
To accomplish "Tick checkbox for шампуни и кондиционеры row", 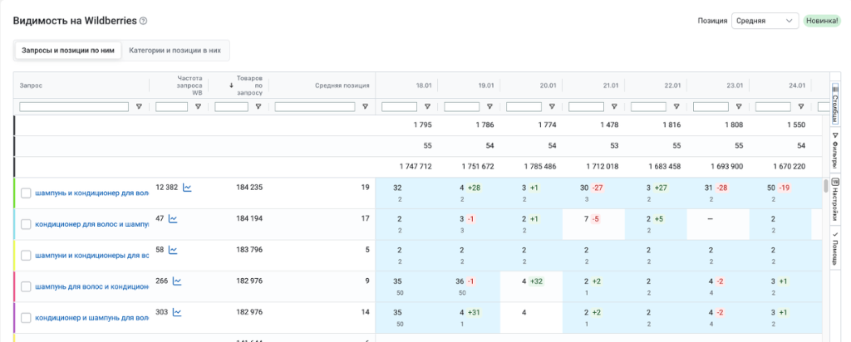I will (26, 255).
